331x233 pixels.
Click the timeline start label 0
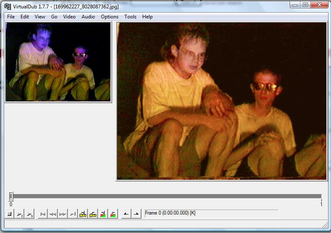[x=11, y=204]
